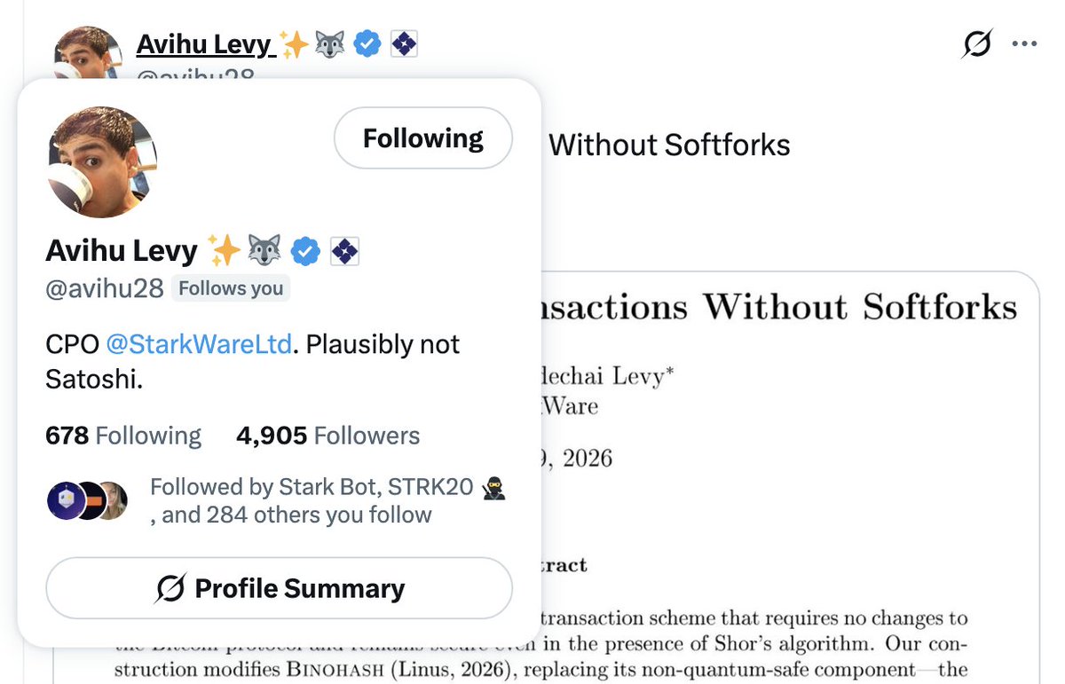
Task: Open the large profile avatar in hover card
Action: pyautogui.click(x=101, y=162)
